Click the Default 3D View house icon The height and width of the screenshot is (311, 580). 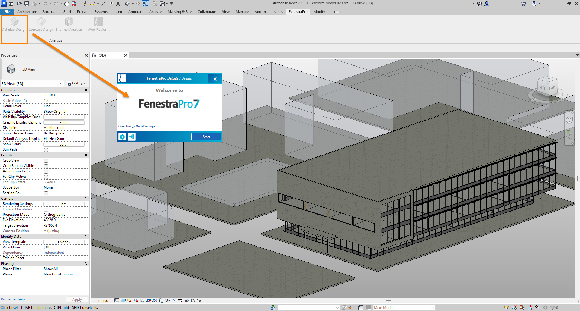pos(127,4)
